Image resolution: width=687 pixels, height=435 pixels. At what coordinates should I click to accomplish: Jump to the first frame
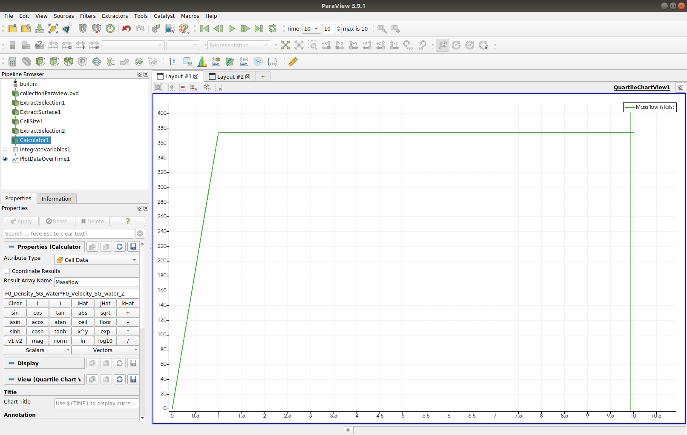pos(204,28)
